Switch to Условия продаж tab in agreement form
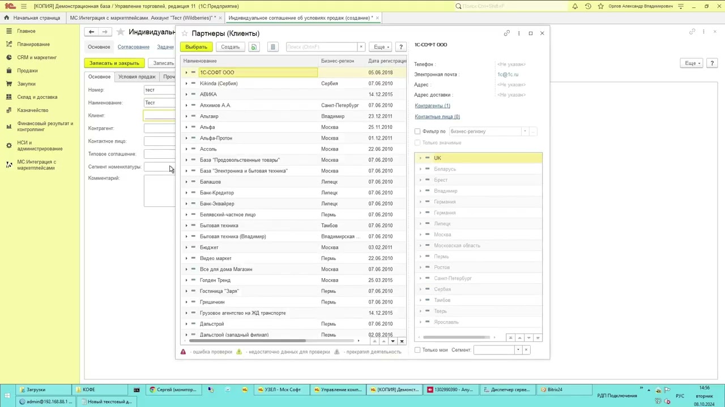Viewport: 725px width, 407px height. pyautogui.click(x=137, y=76)
